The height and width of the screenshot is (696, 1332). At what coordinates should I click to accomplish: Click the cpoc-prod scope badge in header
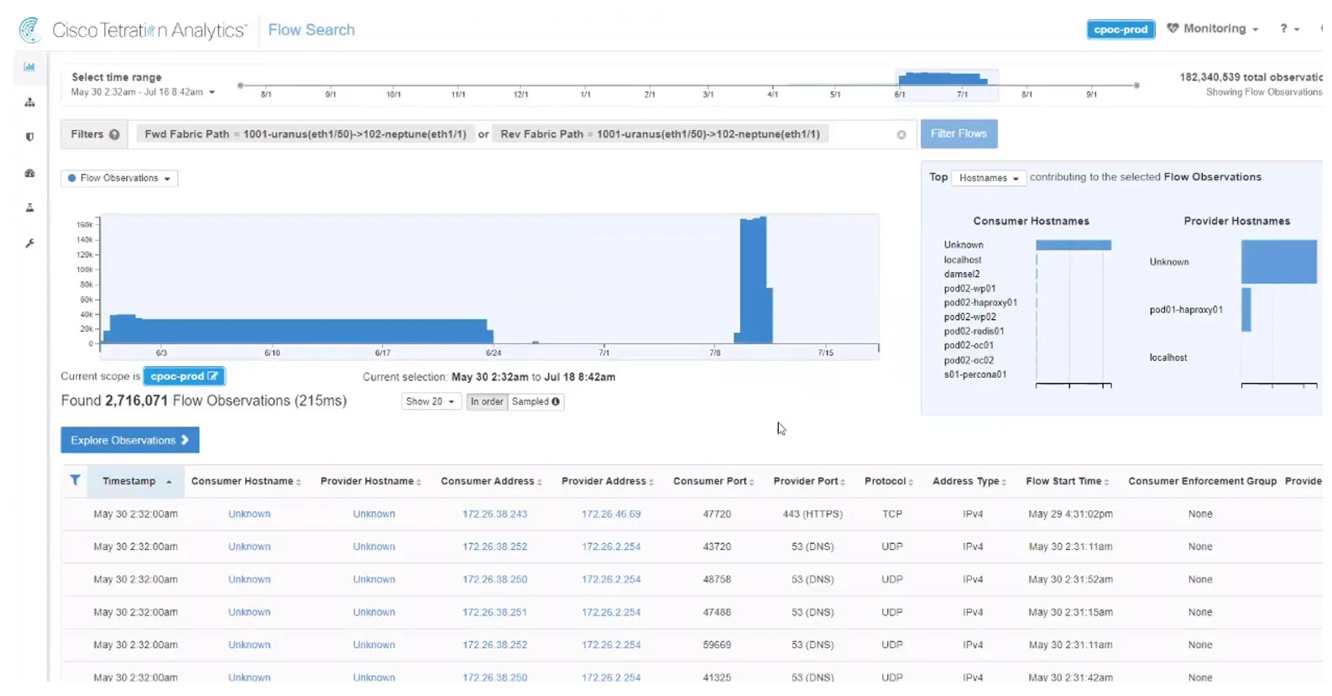coord(1120,29)
